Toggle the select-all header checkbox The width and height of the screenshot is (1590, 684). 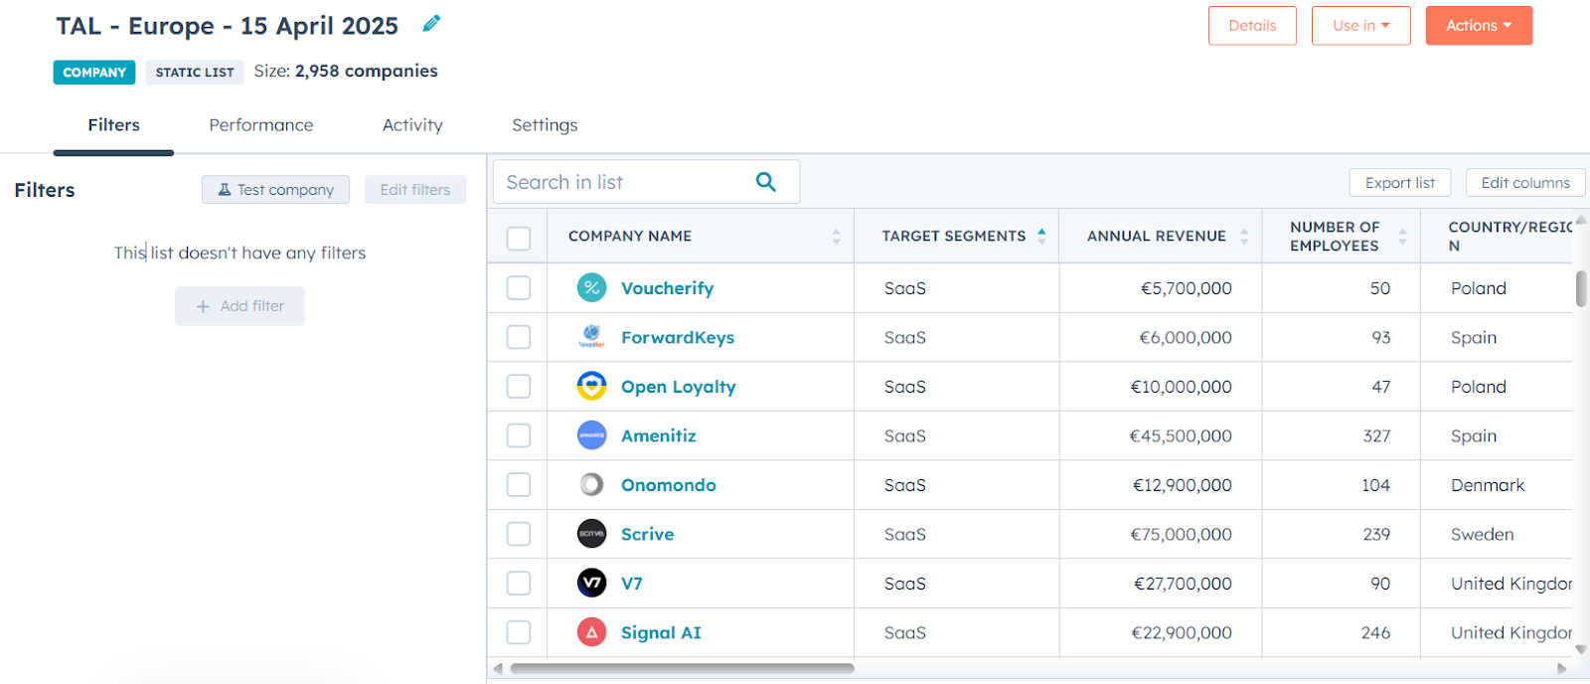pyautogui.click(x=519, y=239)
